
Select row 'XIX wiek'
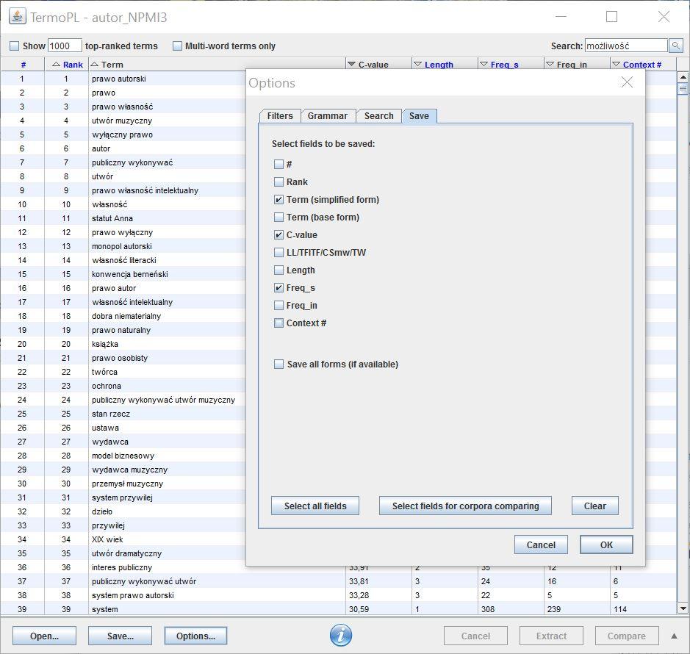tap(123, 539)
